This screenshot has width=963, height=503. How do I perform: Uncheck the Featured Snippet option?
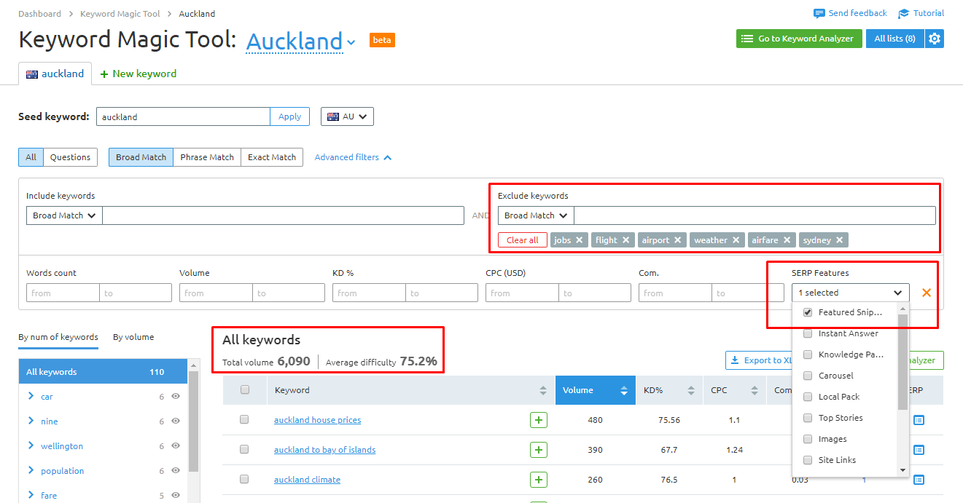[x=807, y=312]
